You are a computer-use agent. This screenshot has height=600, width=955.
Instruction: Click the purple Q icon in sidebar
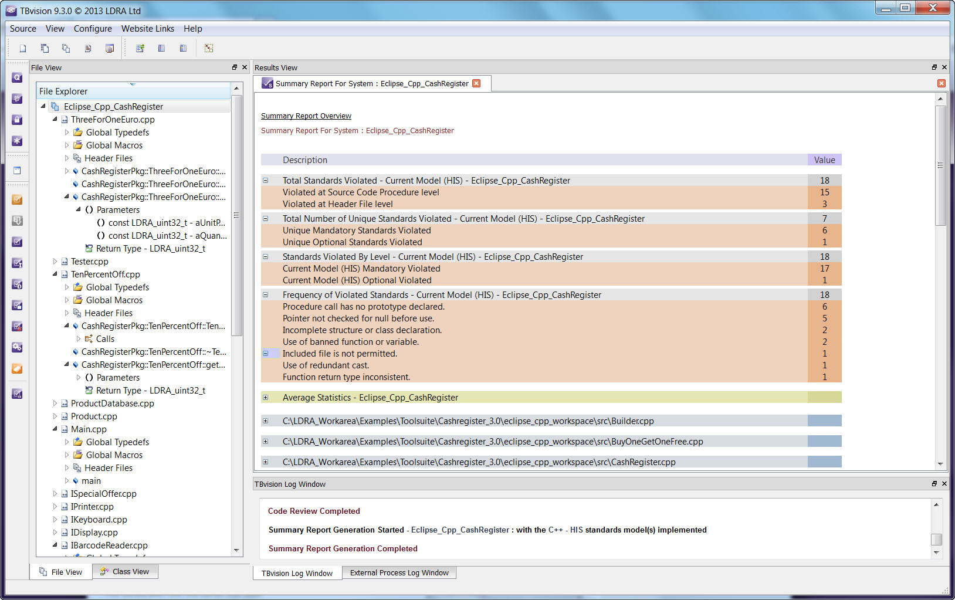point(17,77)
